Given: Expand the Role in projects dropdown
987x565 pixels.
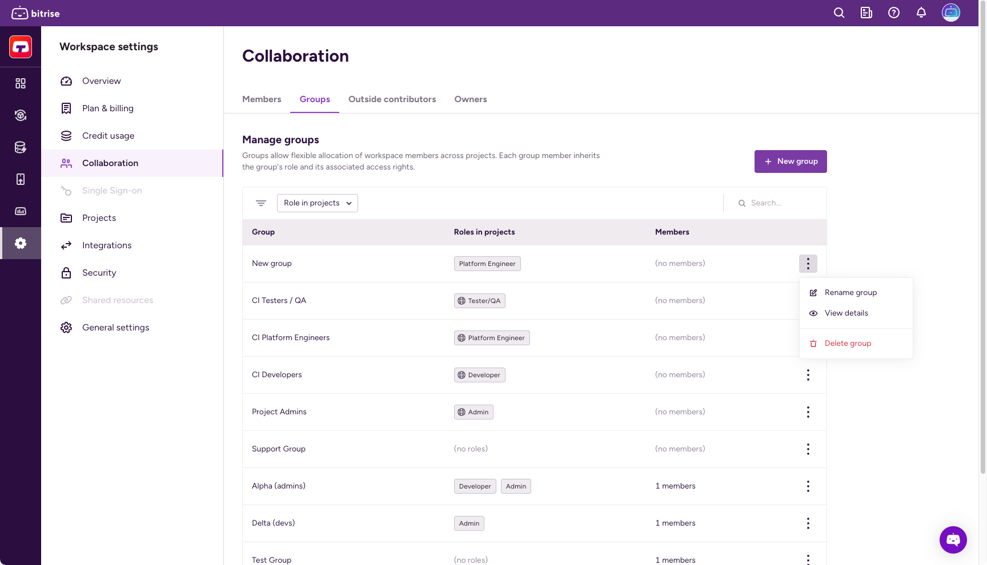Looking at the screenshot, I should tap(317, 203).
